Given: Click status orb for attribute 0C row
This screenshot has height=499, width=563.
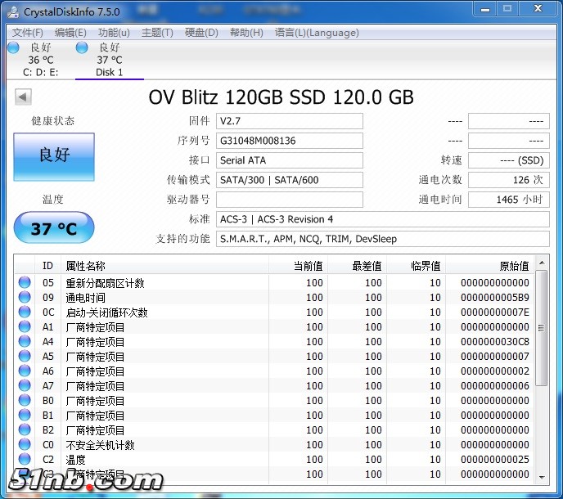Looking at the screenshot, I should (25, 312).
